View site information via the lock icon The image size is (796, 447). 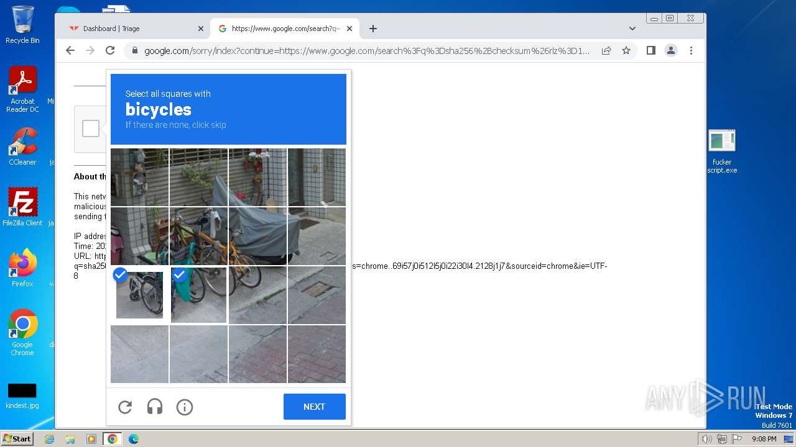coord(134,50)
